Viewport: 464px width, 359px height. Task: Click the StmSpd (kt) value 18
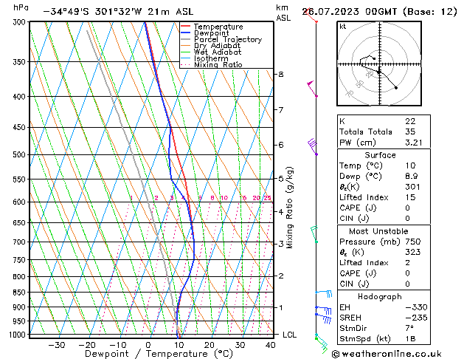pos(410,338)
